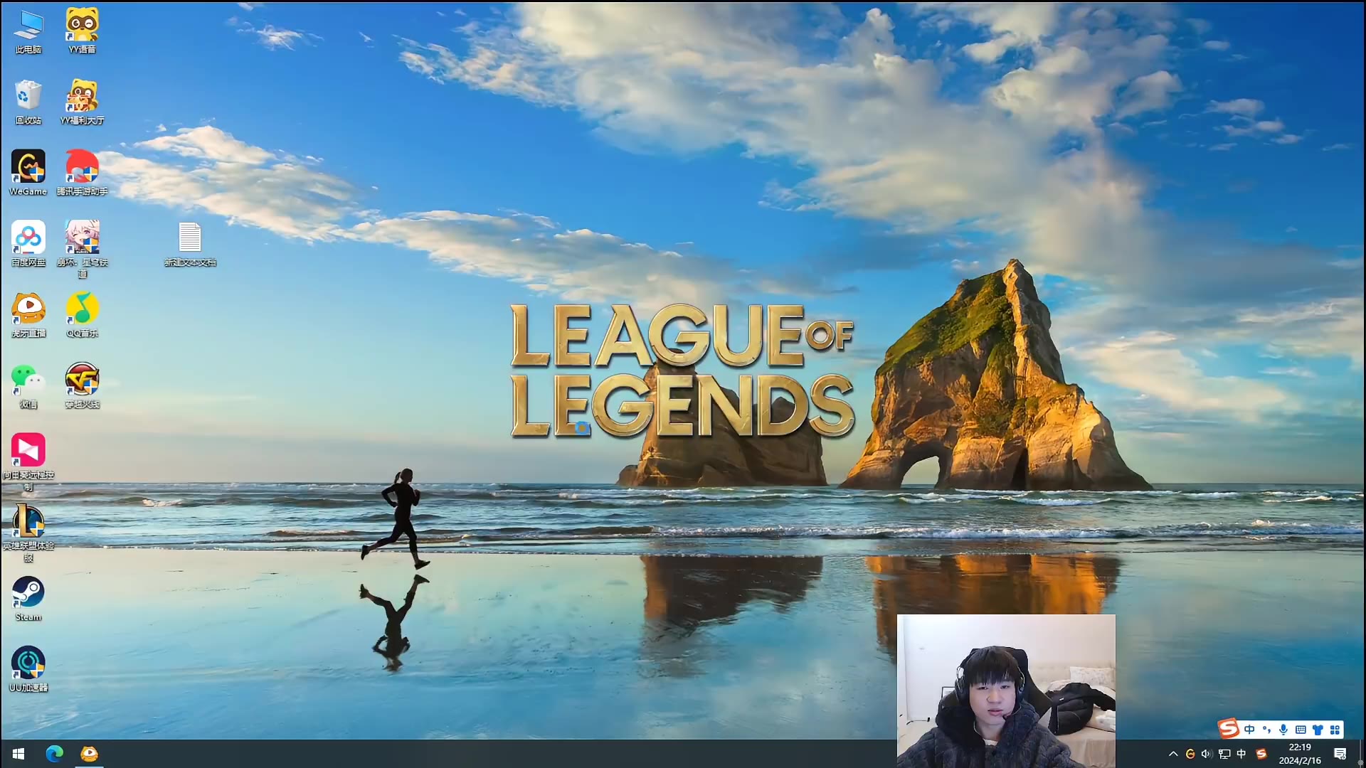Select the 英雄联盟体验服 shortcut icon
Viewport: 1366px width, 768px height.
(28, 522)
